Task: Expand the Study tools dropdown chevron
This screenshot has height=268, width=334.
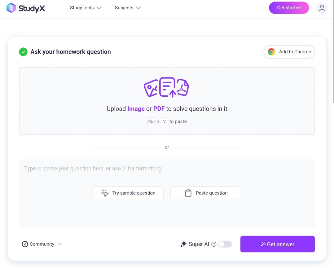Action: coord(99,8)
